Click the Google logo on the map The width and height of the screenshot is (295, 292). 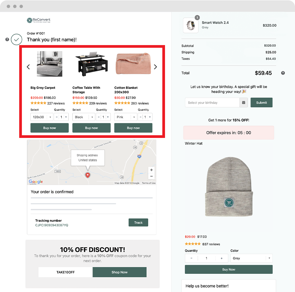(36, 182)
